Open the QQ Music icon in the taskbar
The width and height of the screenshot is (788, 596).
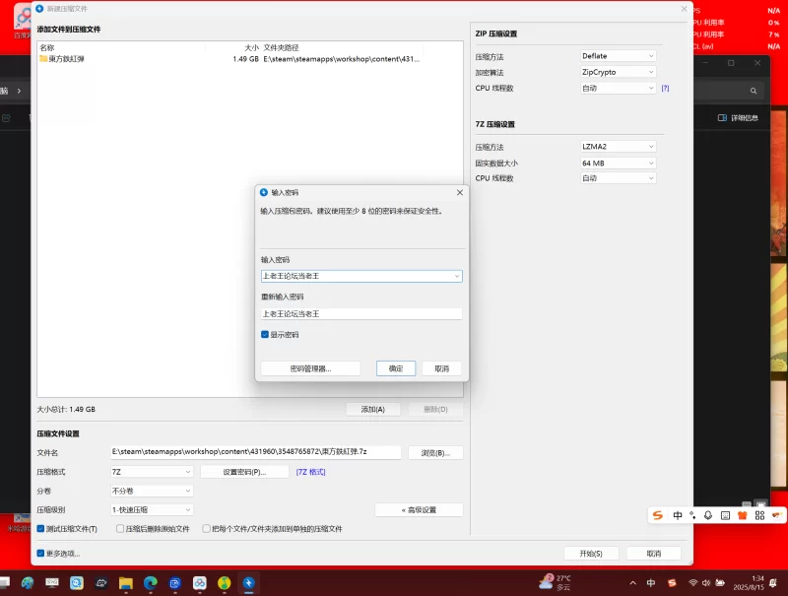[225, 583]
